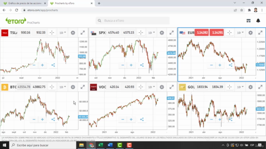This screenshot has height=149, width=266.
Task: Toggle crosshair tool on SPX chart
Action: [141, 33]
